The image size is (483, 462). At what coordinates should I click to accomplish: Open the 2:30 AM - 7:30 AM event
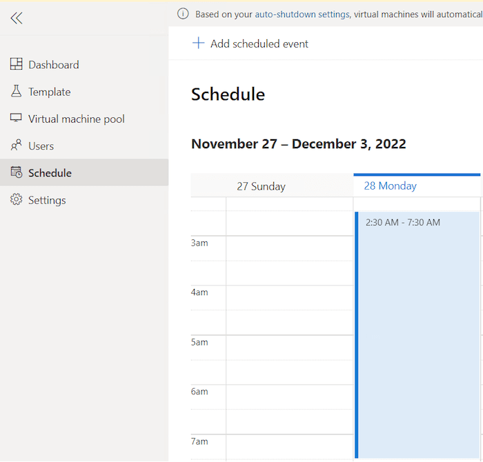[x=417, y=335]
